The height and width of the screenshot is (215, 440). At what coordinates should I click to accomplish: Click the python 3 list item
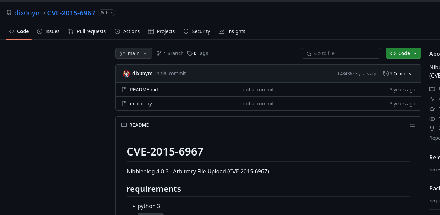149,206
